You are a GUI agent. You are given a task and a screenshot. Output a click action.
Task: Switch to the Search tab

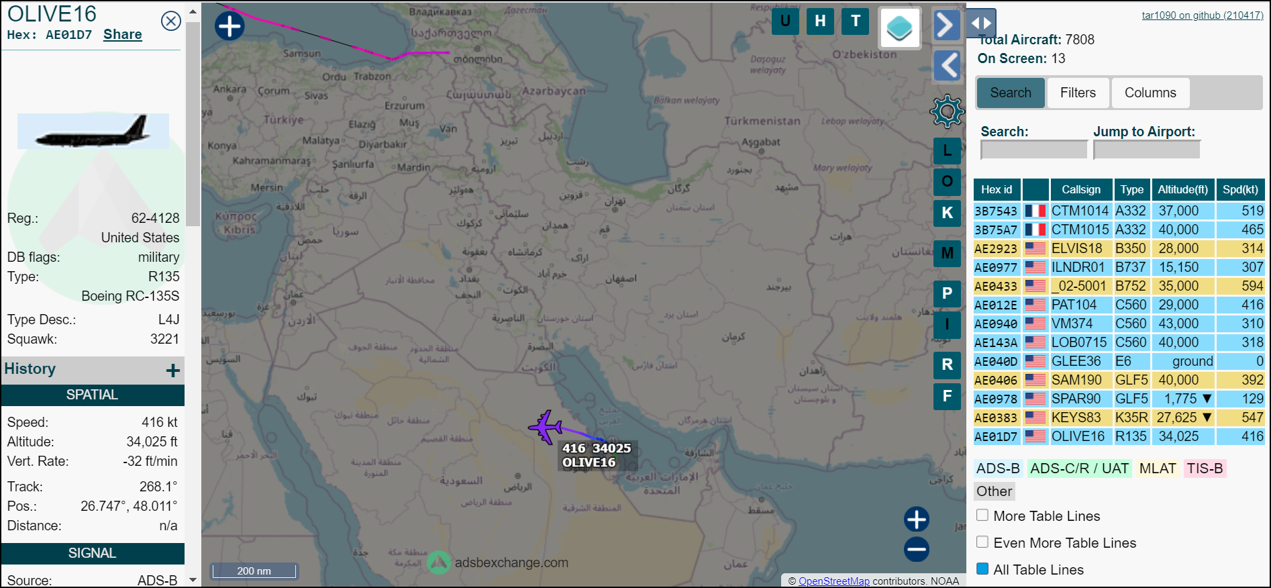(x=1011, y=93)
